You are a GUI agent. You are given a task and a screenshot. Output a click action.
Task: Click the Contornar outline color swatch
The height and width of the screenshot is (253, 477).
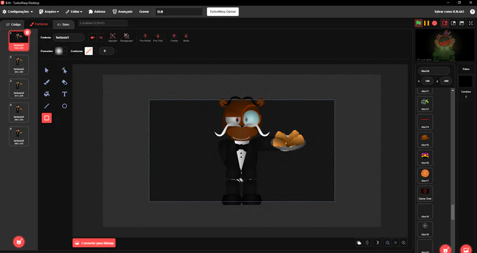[89, 51]
